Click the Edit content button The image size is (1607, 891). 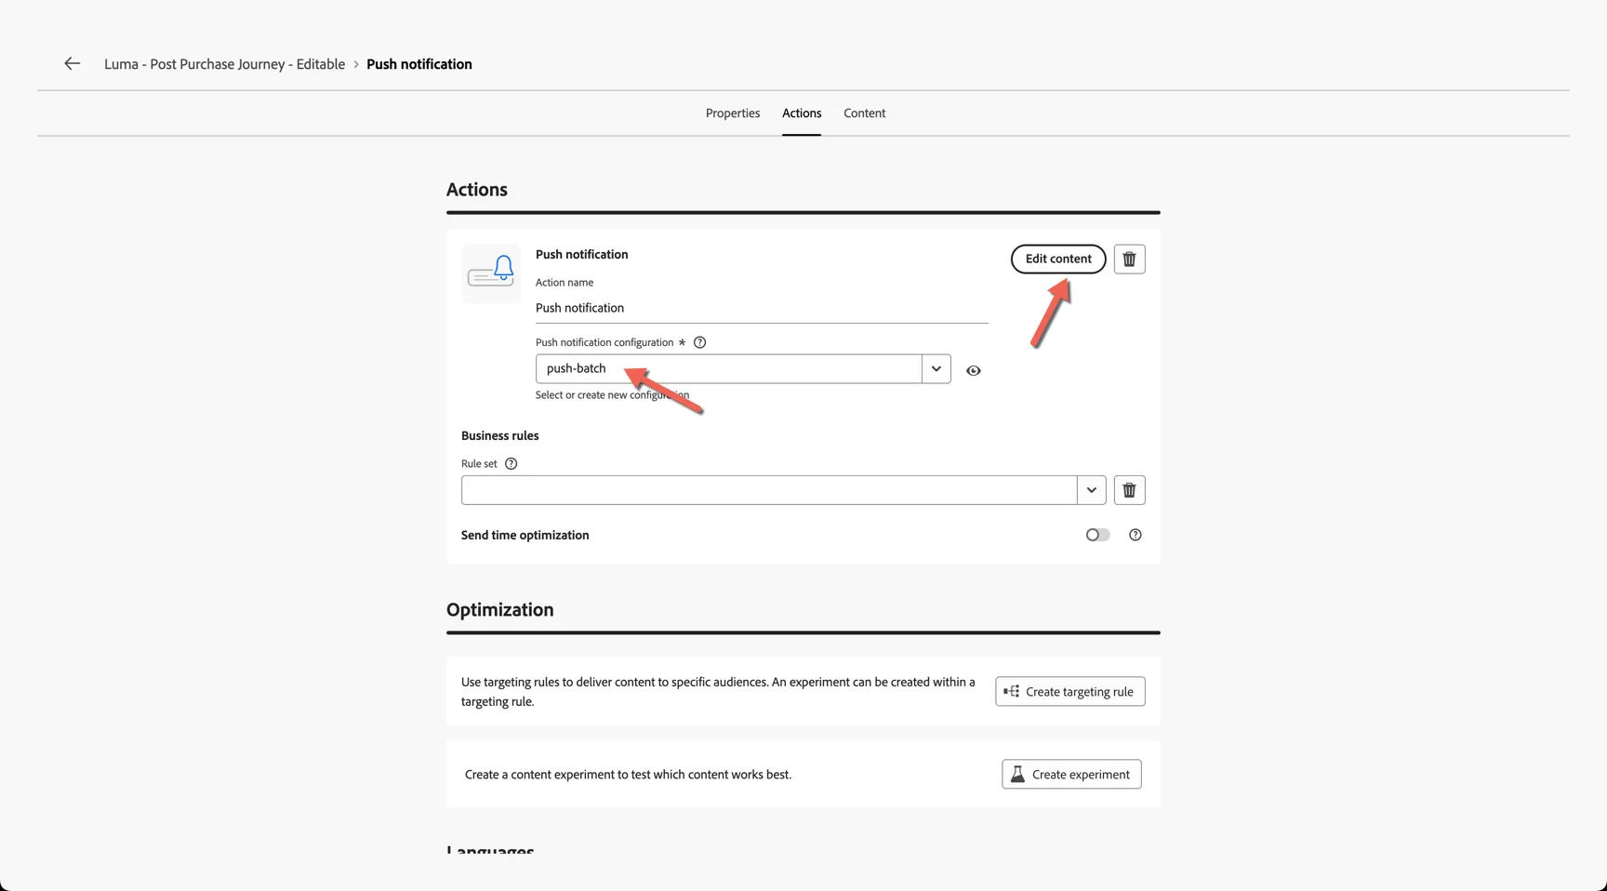click(x=1058, y=259)
